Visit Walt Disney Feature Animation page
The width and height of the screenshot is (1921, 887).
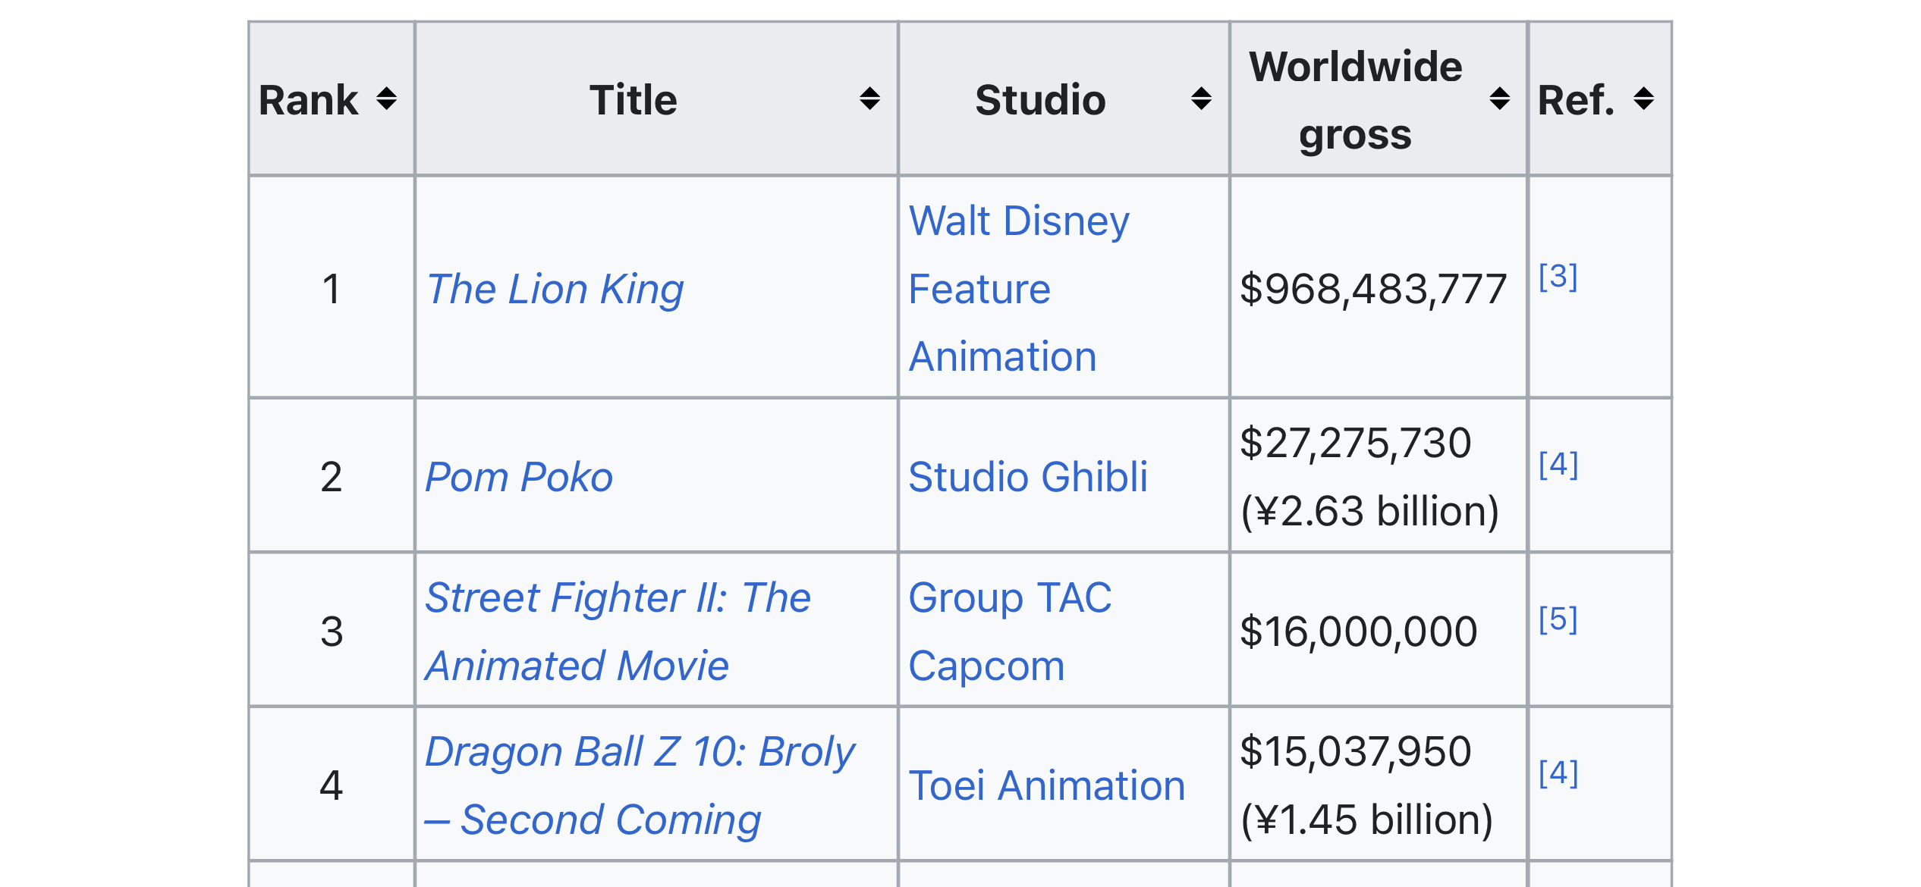pyautogui.click(x=1019, y=289)
